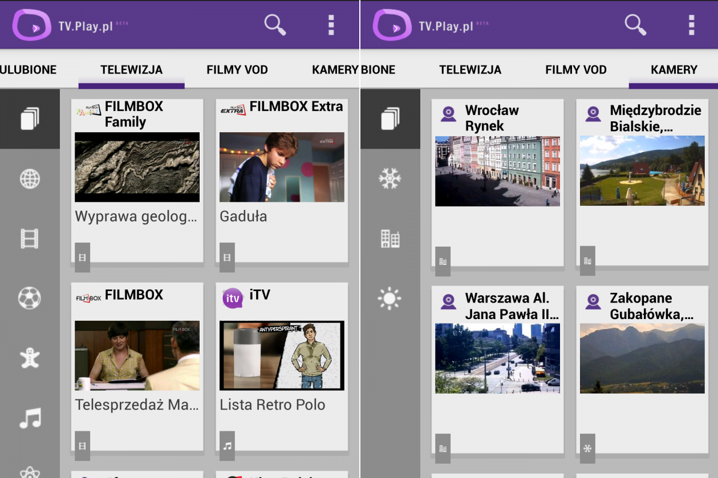Play the Wyprawa geolog... thumbnail

(137, 167)
